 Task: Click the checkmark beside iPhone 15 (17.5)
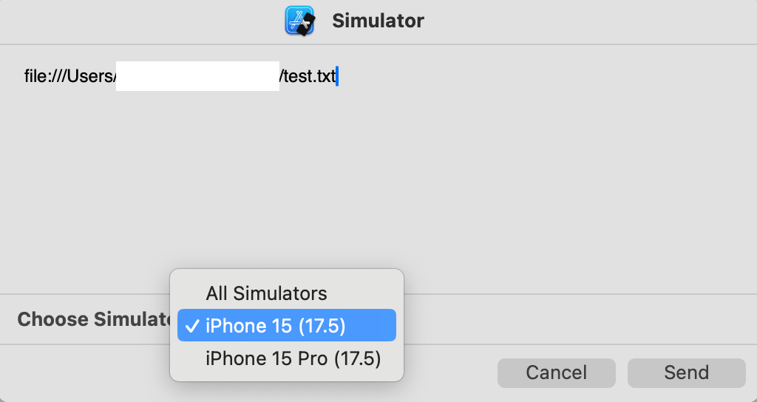(x=192, y=326)
